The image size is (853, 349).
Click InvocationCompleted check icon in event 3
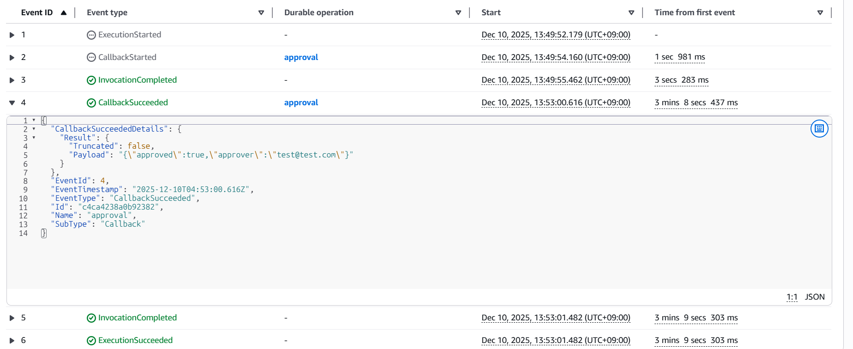pyautogui.click(x=91, y=80)
